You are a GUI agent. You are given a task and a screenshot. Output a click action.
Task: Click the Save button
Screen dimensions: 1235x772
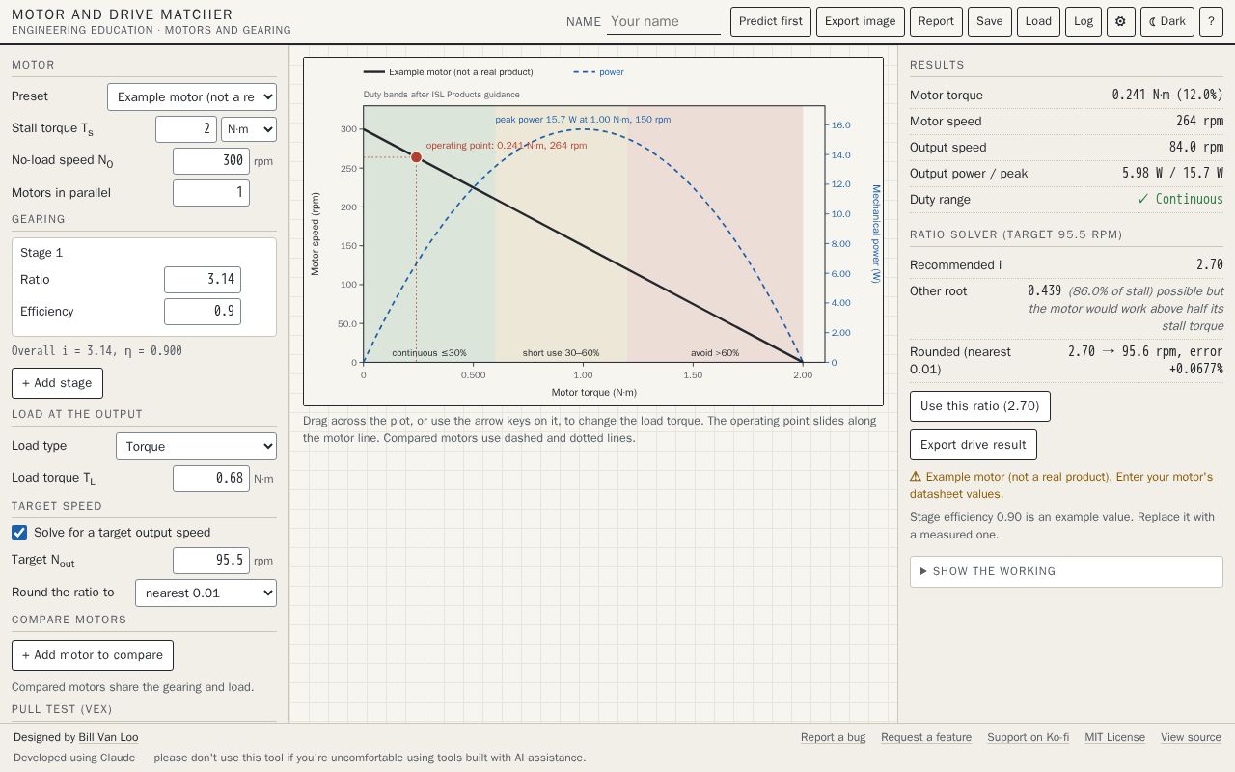(990, 21)
